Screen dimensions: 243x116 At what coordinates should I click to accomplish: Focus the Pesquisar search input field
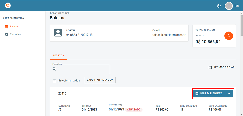(x=80, y=69)
